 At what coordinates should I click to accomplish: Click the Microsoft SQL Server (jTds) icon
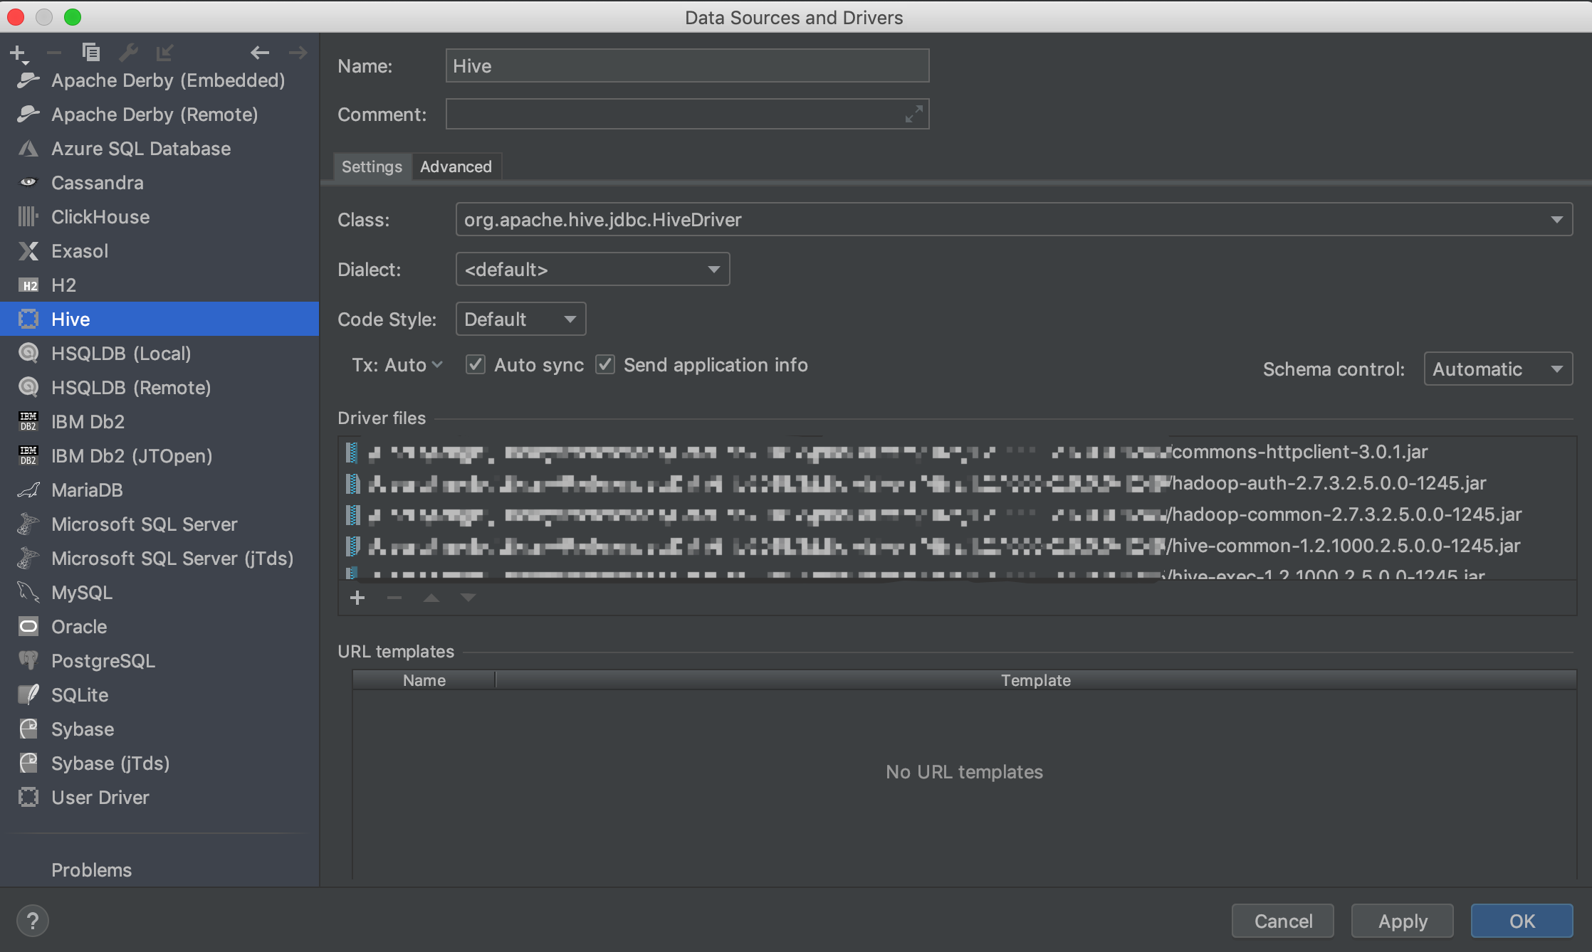tap(28, 559)
